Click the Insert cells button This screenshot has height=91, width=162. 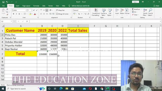click(x=117, y=12)
